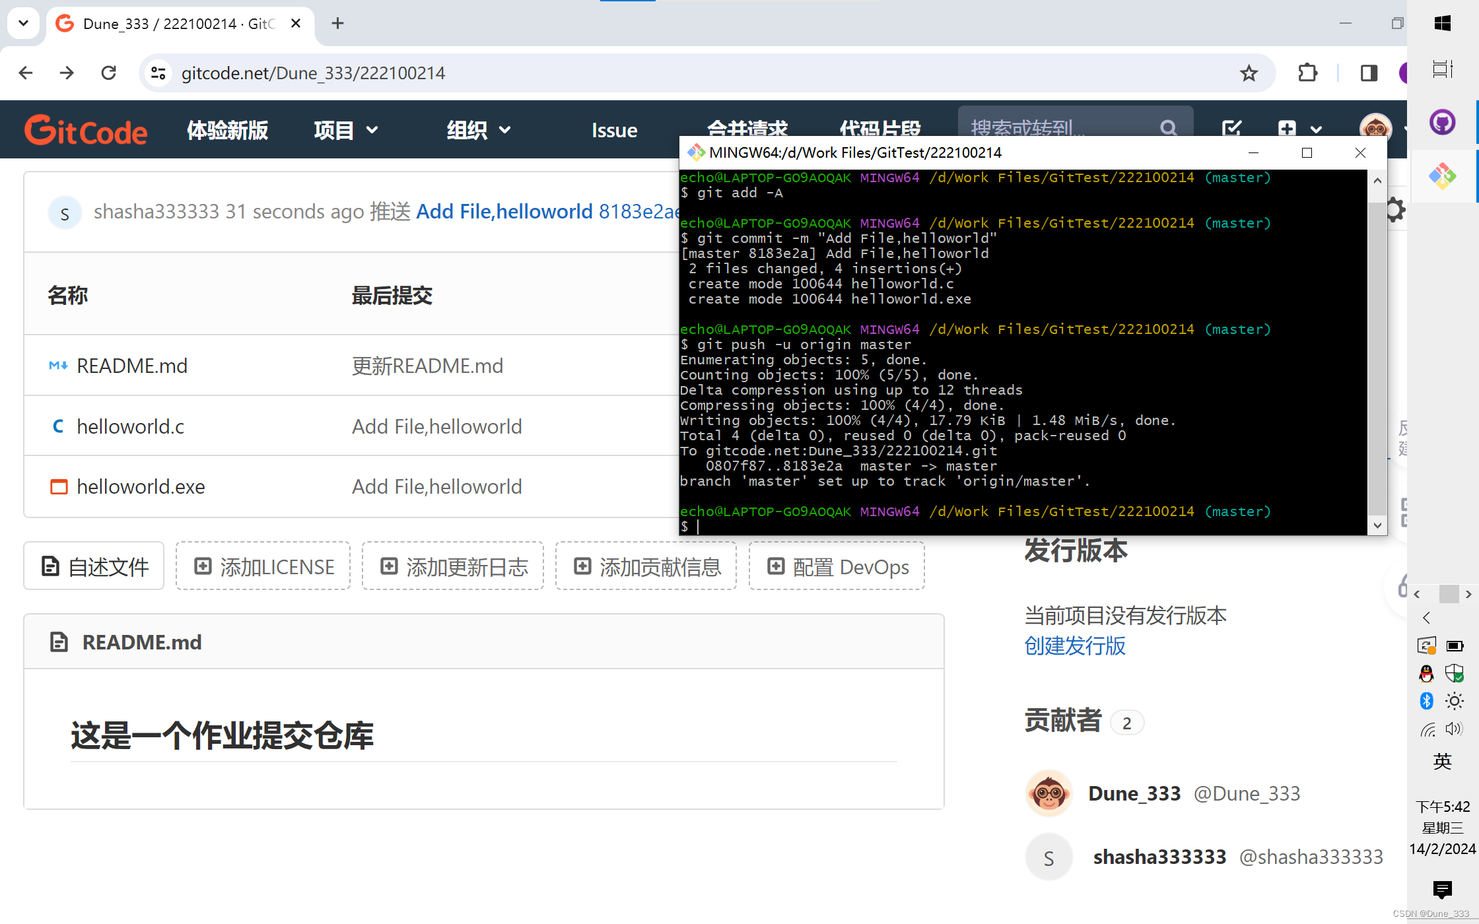Go forward in browser history
This screenshot has width=1479, height=924.
67,73
